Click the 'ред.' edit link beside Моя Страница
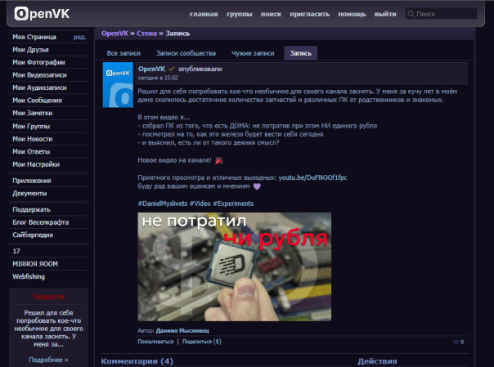The image size is (494, 367). coord(79,37)
